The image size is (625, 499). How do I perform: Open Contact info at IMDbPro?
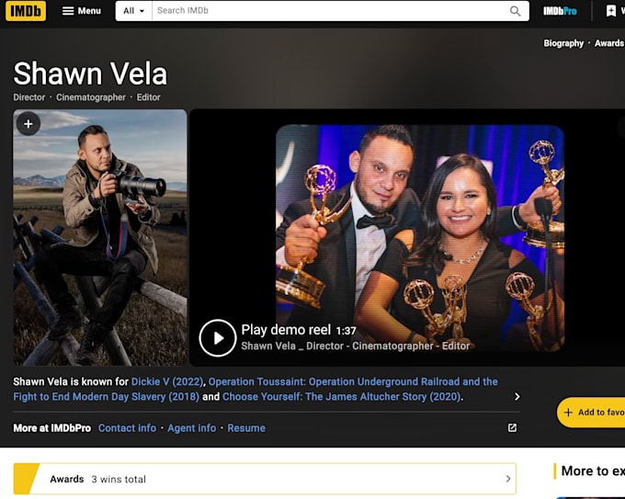tap(127, 428)
